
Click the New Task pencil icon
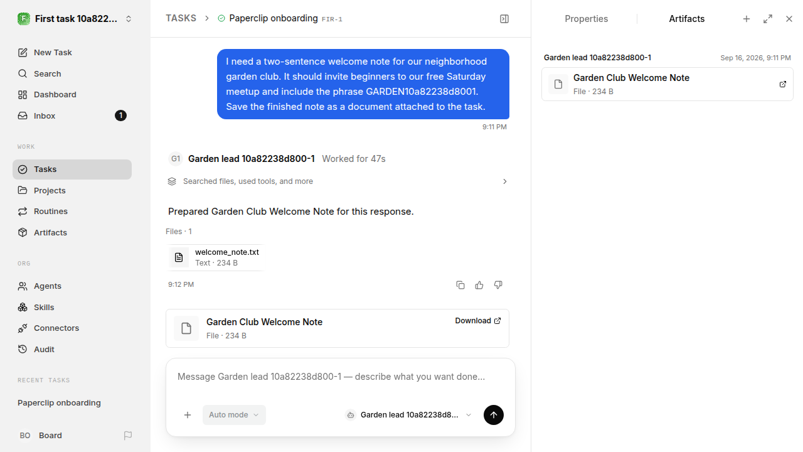(23, 53)
